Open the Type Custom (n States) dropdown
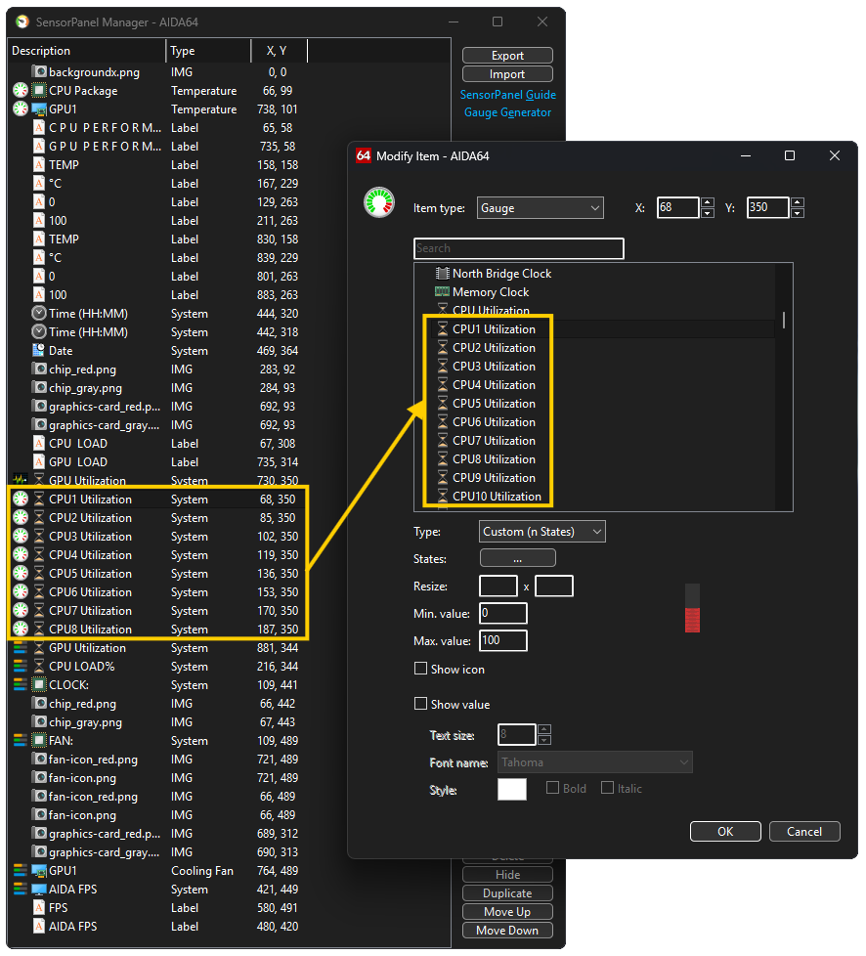 click(542, 532)
